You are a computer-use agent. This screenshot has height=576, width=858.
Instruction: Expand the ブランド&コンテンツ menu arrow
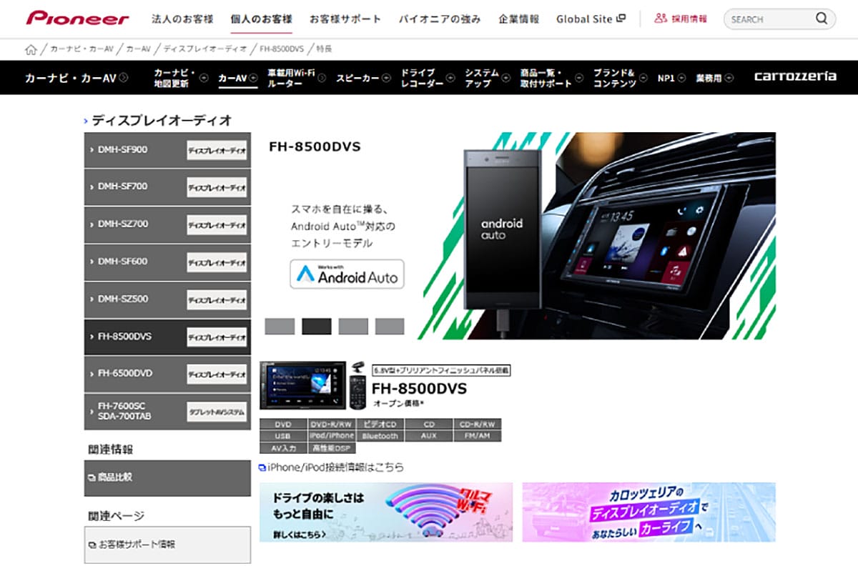click(643, 78)
